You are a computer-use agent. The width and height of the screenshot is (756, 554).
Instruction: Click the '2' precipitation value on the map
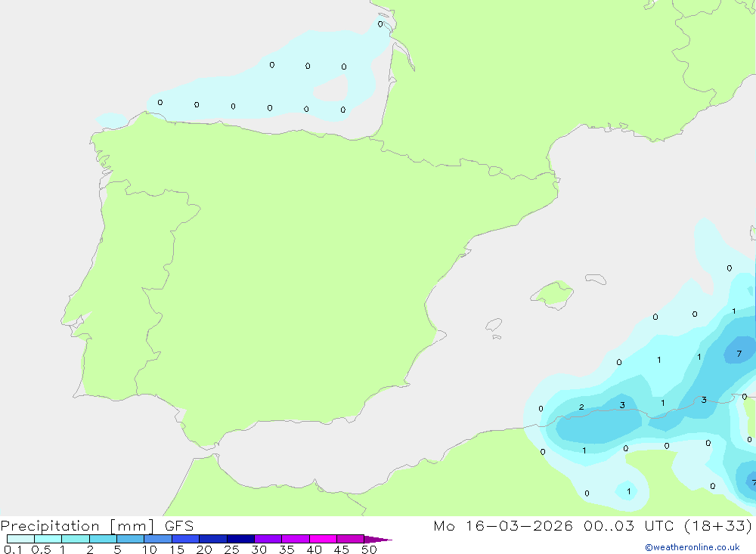click(x=581, y=407)
